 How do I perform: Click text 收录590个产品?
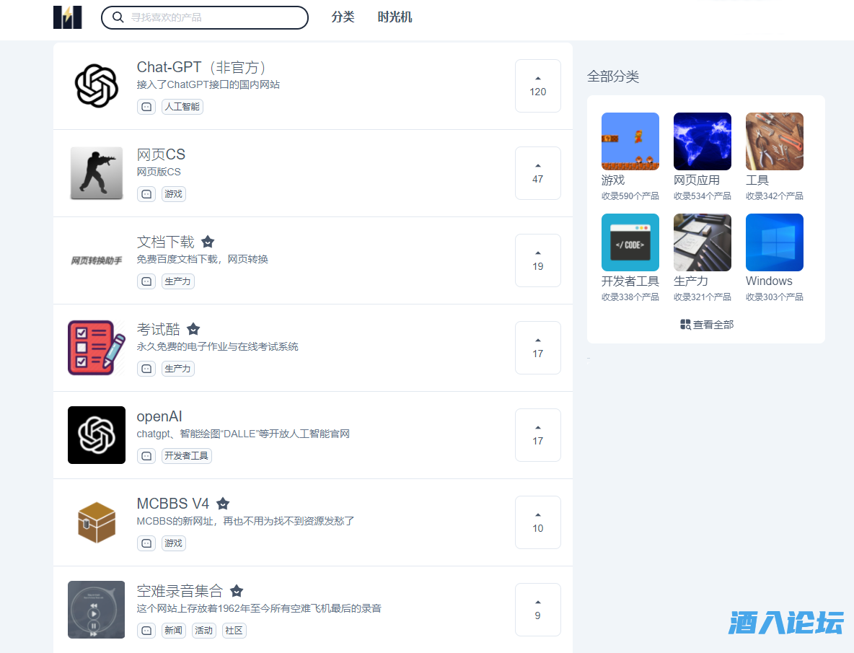[x=630, y=196]
